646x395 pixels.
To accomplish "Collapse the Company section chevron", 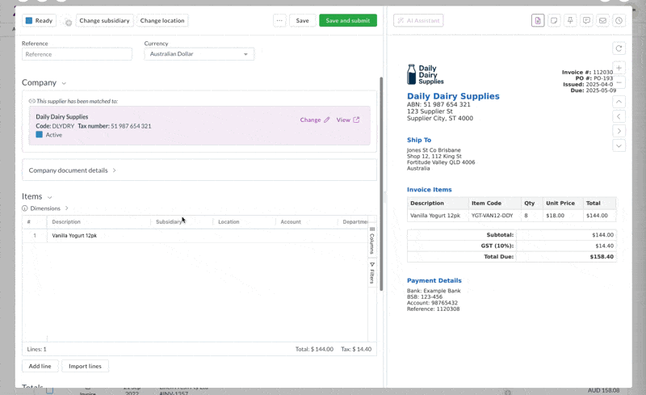I will 64,83.
